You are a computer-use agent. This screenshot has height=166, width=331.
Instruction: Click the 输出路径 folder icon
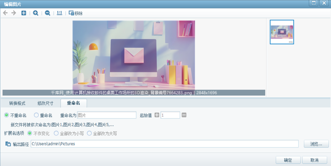click(x=8, y=144)
